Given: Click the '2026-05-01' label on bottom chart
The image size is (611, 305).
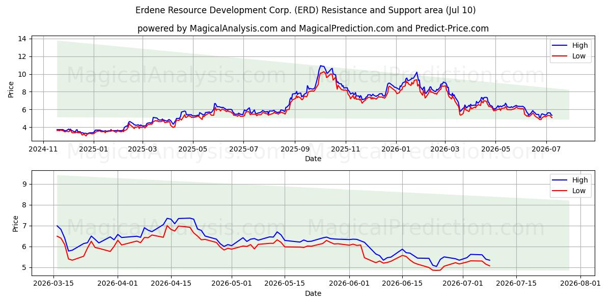Looking at the screenshot, I should (232, 284).
